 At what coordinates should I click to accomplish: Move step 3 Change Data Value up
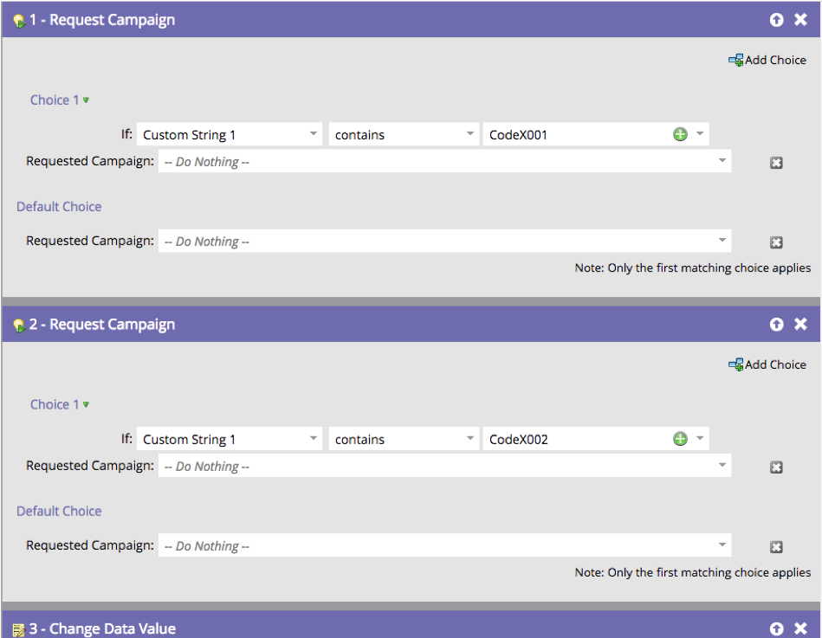pos(776,628)
